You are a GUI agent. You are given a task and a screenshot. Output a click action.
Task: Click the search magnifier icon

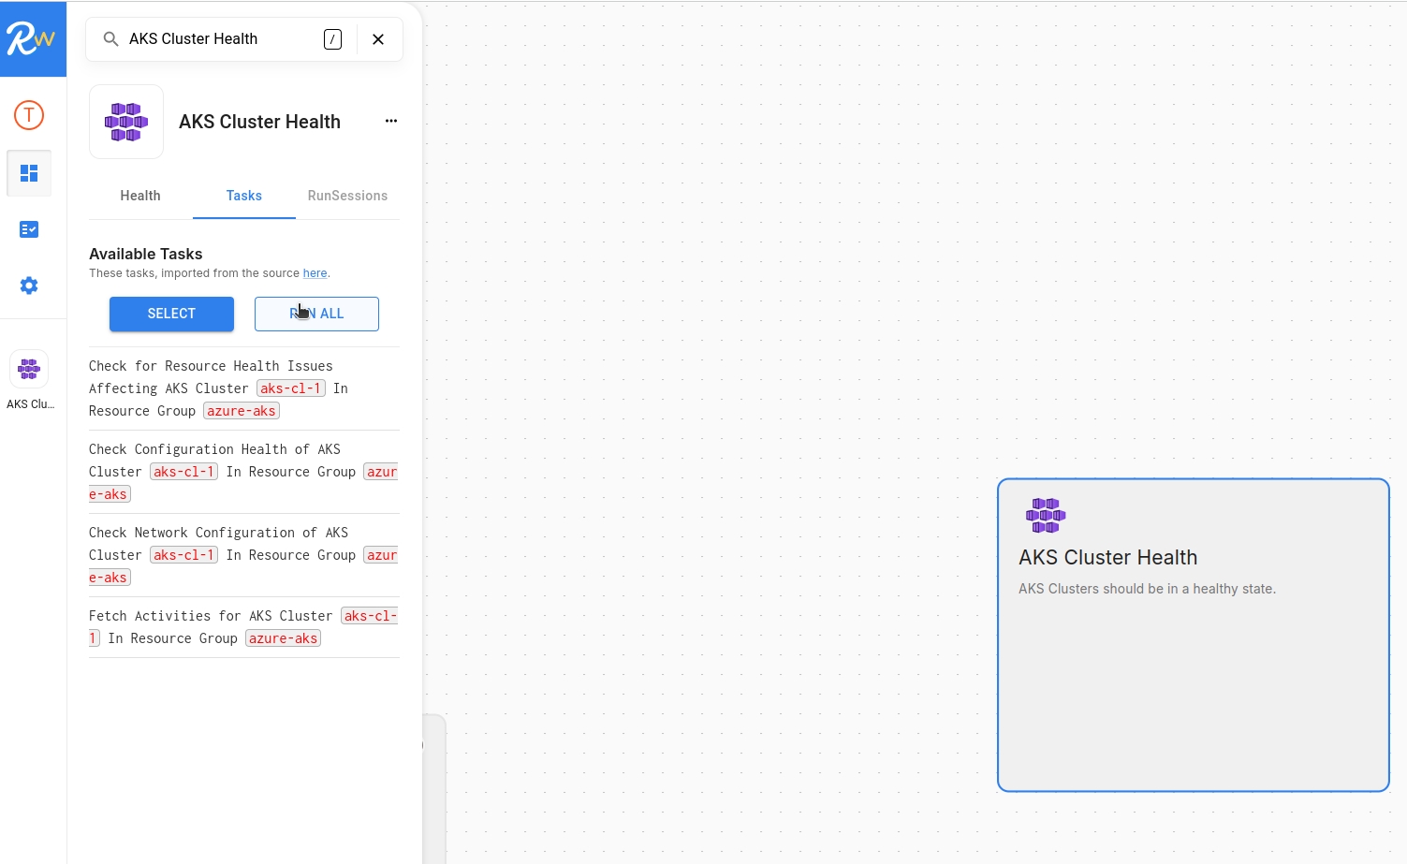[x=110, y=38]
